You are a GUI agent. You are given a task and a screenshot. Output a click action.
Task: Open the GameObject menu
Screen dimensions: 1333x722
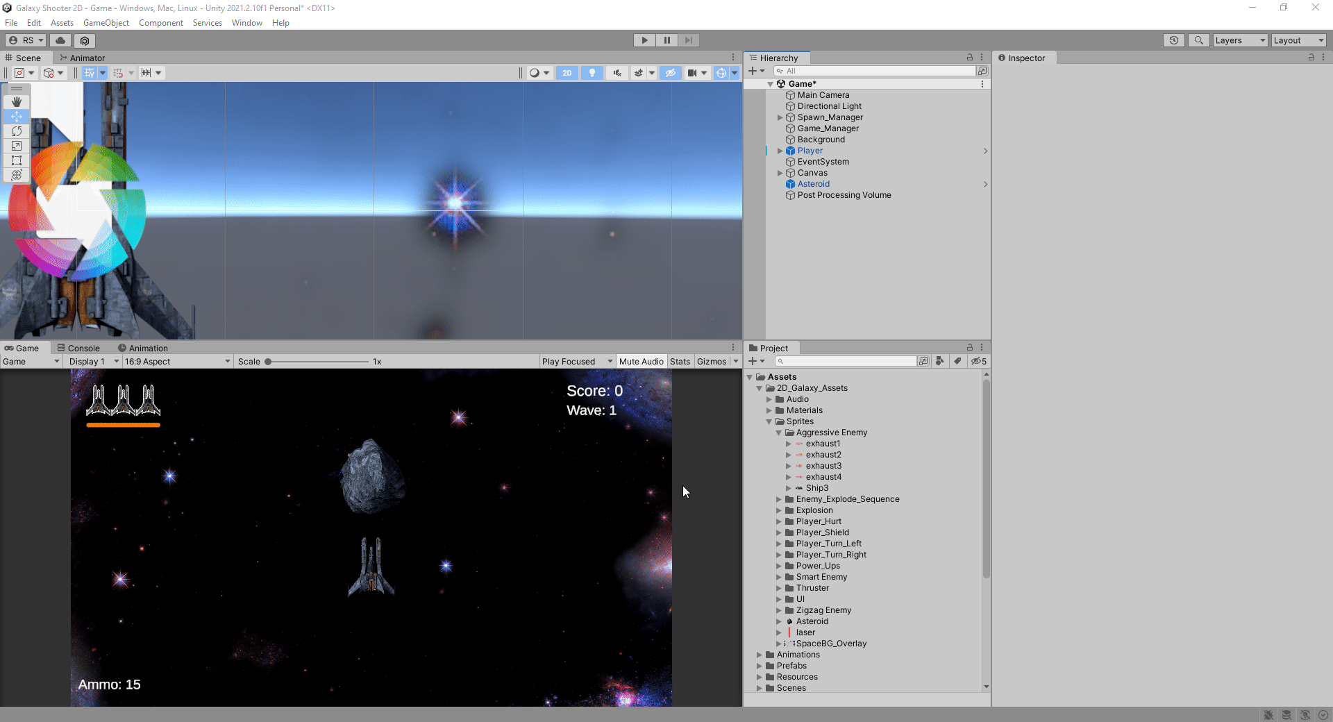click(x=106, y=23)
